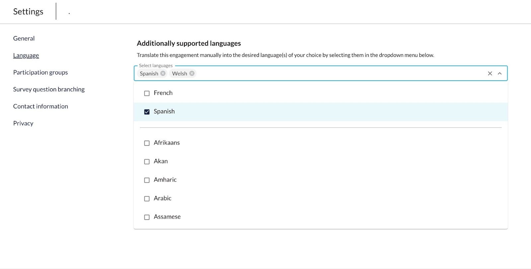The height and width of the screenshot is (269, 531).
Task: Collapse the language dropdown with chevron
Action: (x=500, y=74)
